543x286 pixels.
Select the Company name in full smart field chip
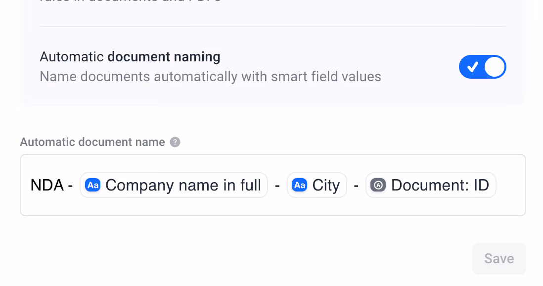point(174,185)
